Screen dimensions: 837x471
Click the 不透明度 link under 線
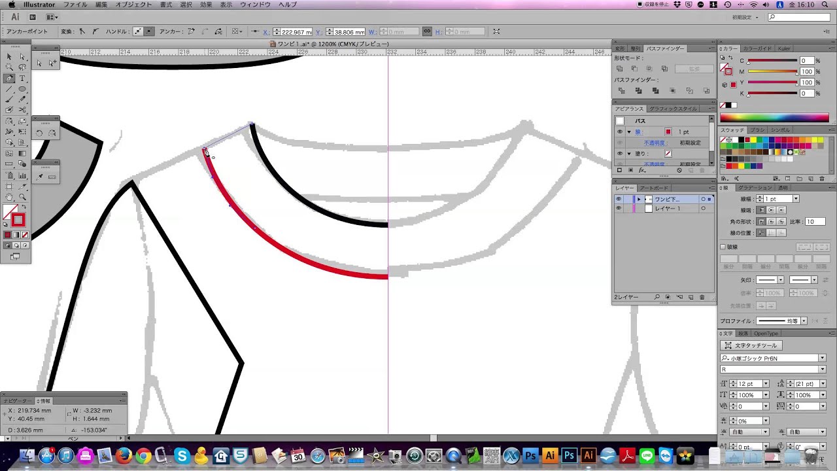(x=654, y=143)
